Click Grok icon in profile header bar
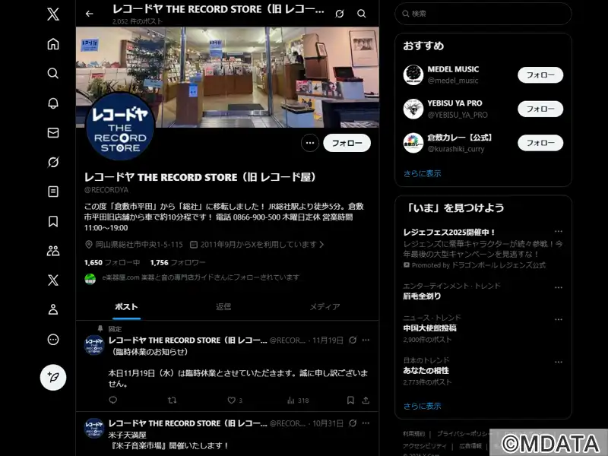Image resolution: width=608 pixels, height=456 pixels. 340,14
